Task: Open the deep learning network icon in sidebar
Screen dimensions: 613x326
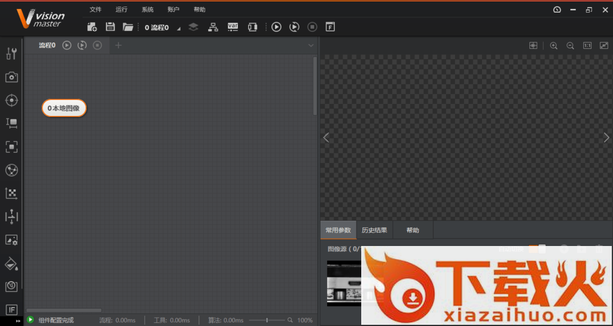Action: 11,170
